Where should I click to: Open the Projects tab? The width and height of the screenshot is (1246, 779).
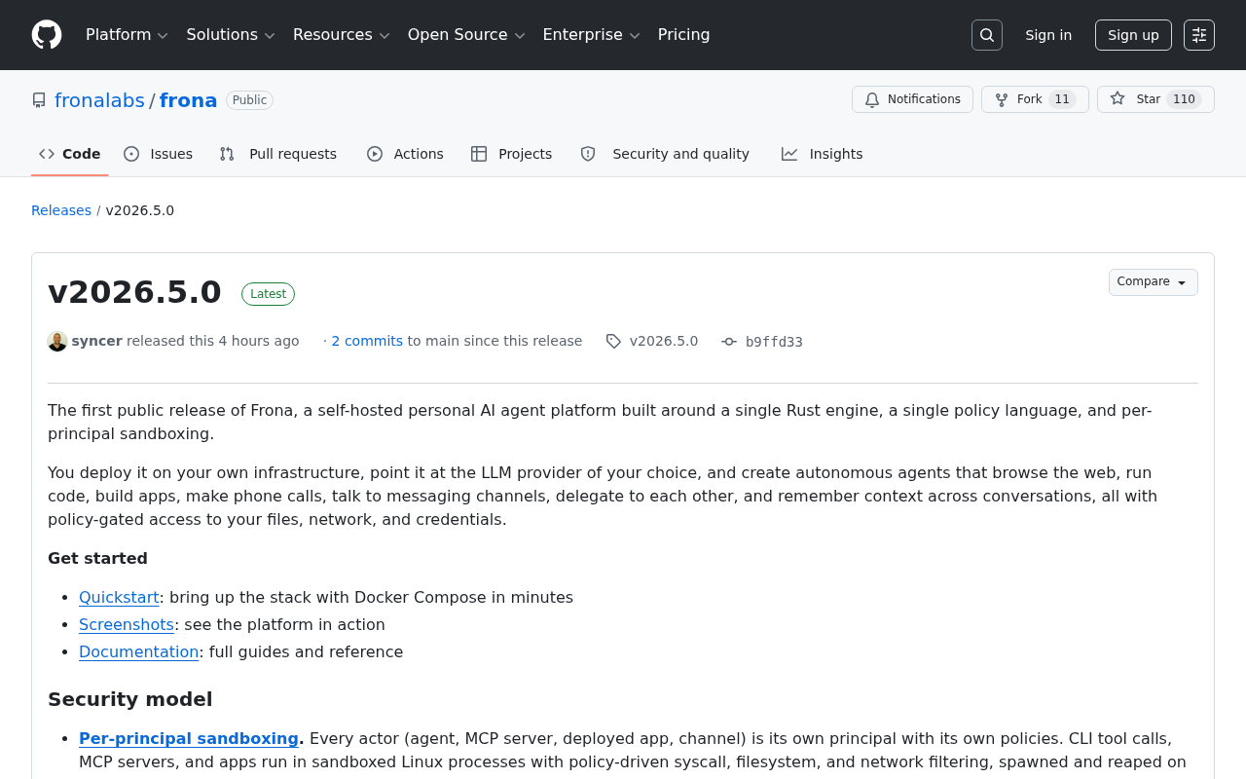(x=512, y=154)
